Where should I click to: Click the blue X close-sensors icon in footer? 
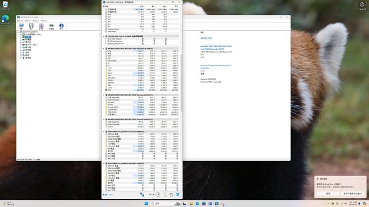(x=178, y=194)
